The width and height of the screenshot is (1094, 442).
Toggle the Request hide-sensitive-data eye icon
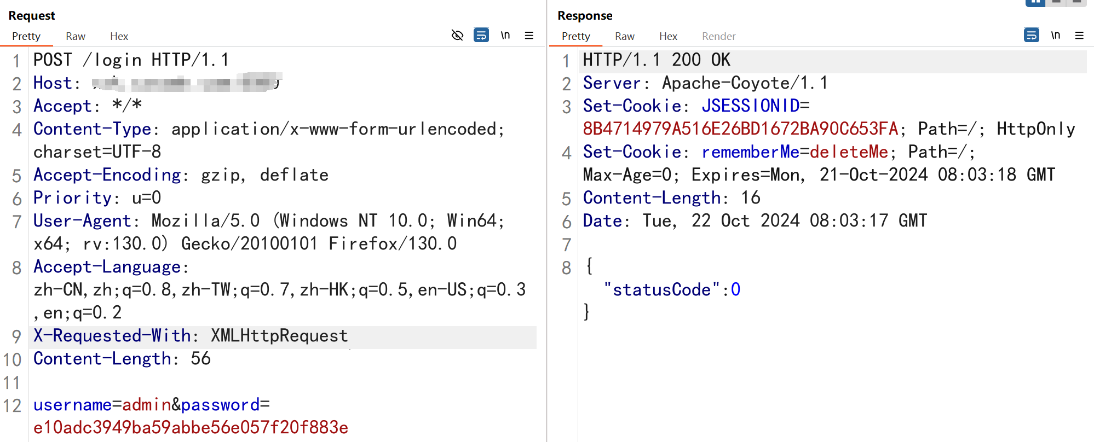coord(457,36)
